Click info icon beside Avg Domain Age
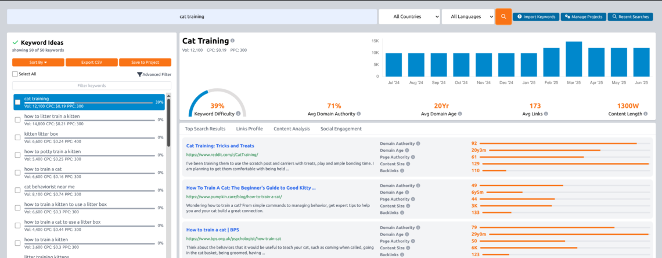This screenshot has height=258, width=662. click(x=459, y=114)
